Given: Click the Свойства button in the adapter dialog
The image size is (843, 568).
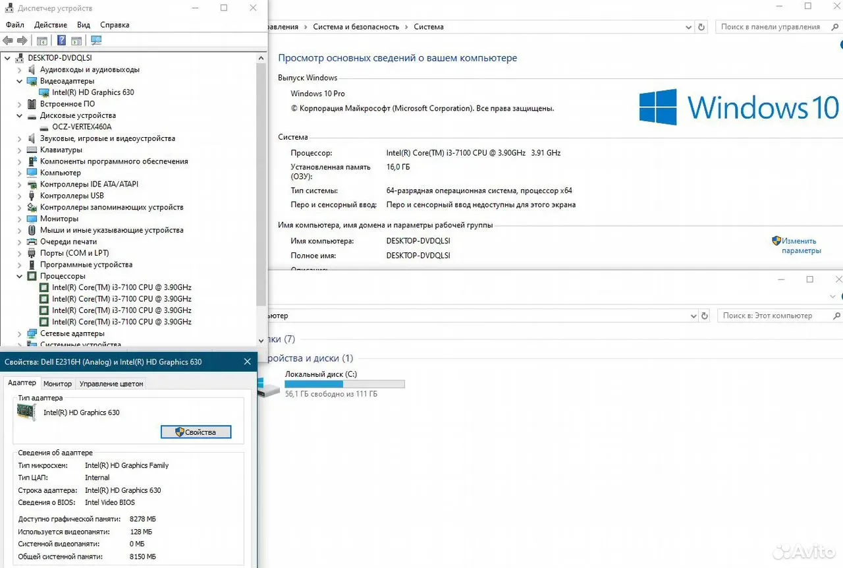Looking at the screenshot, I should pyautogui.click(x=196, y=432).
